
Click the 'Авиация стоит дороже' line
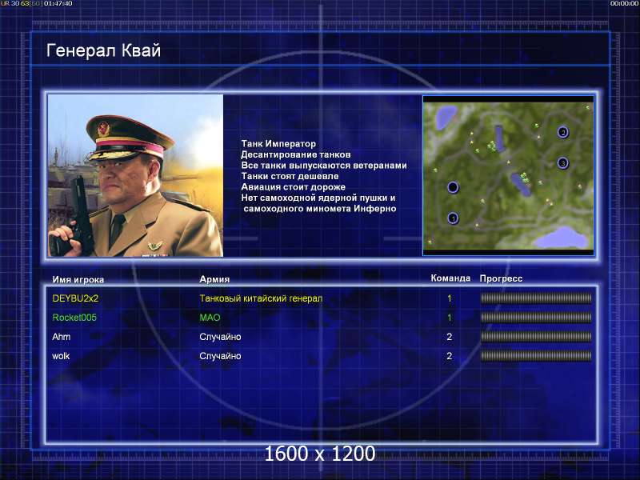click(293, 187)
